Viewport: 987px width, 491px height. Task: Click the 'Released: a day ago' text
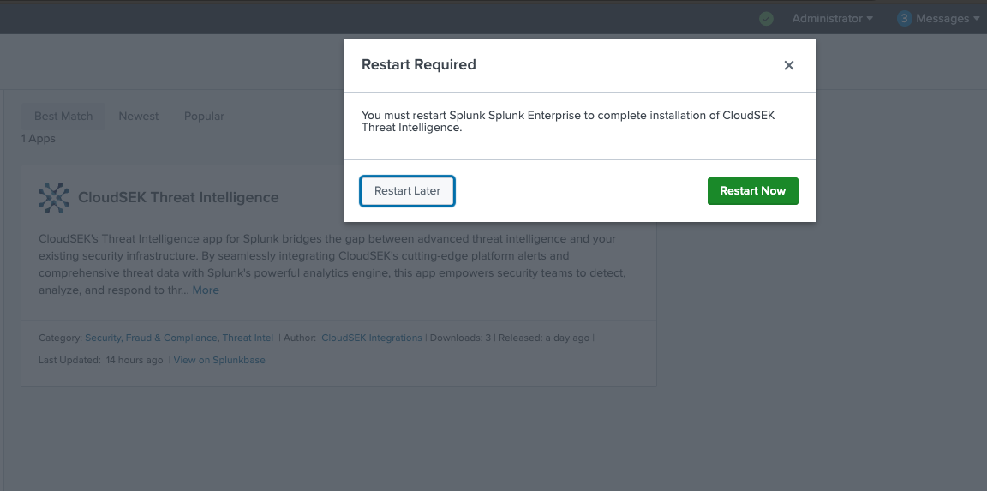[x=544, y=338]
